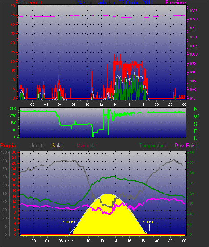Click the 'sunrise' marker on solar graph
Viewport: 209px width, 247px height.
(x=70, y=222)
